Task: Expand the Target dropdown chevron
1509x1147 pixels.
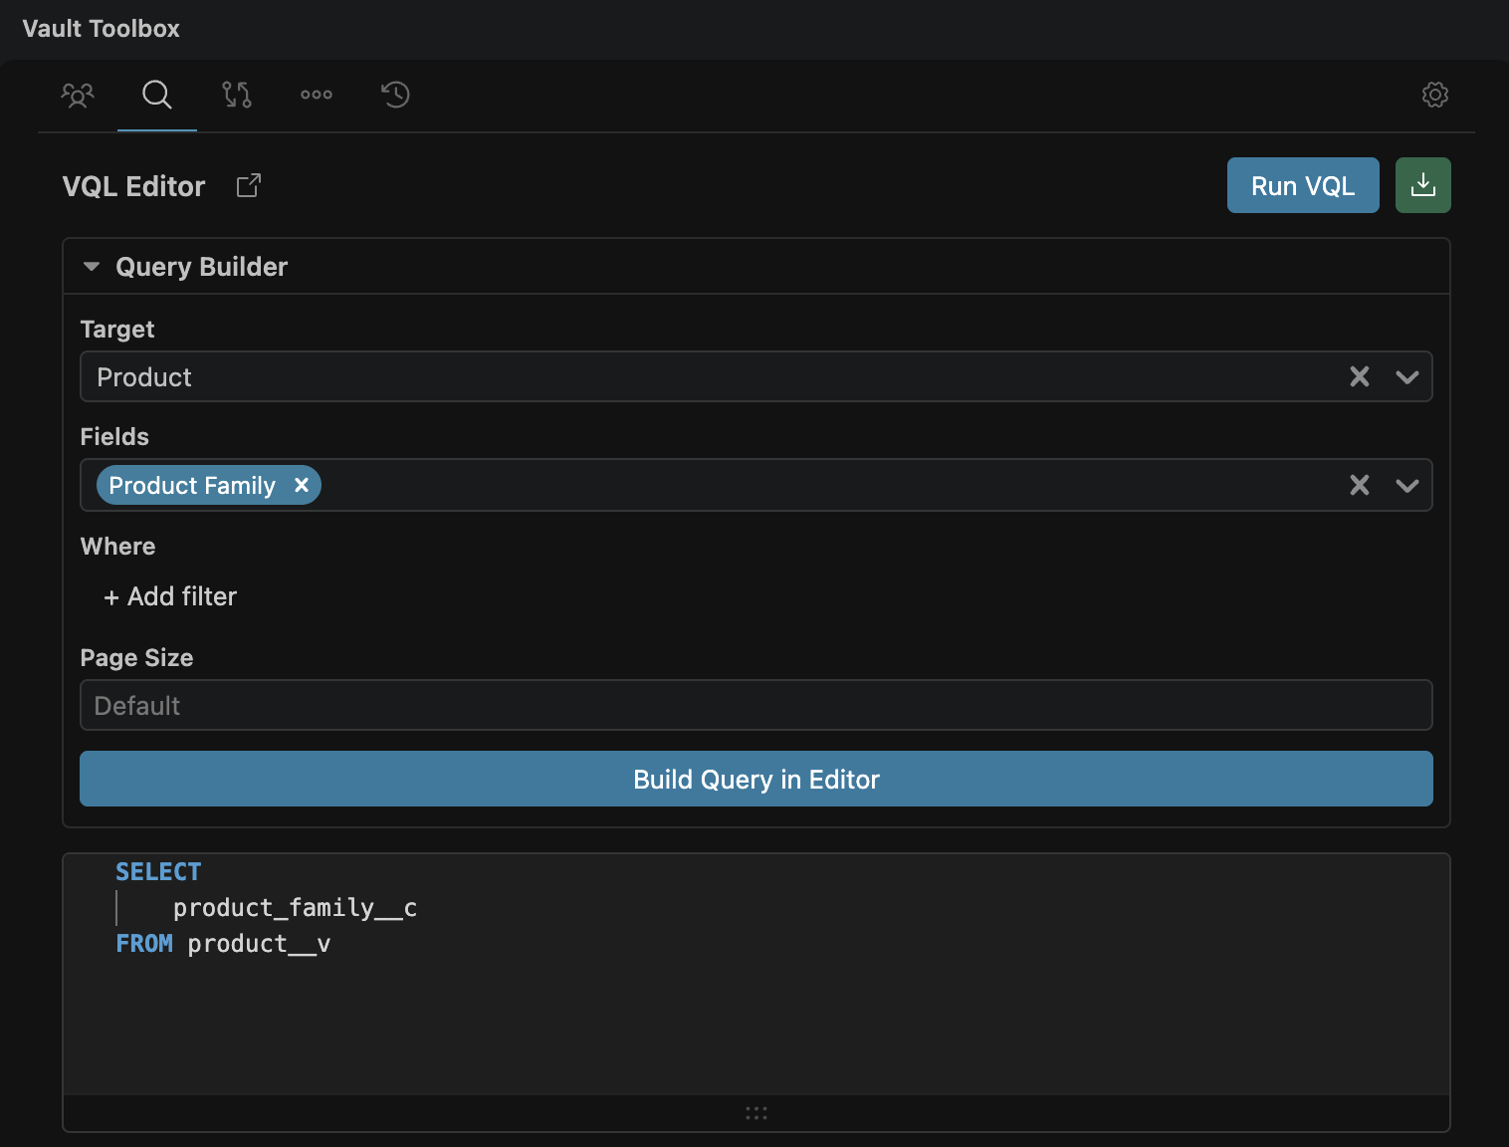Action: (x=1407, y=376)
